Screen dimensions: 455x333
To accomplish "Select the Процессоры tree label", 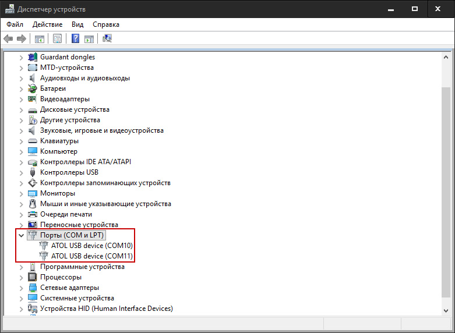I will 61,277.
